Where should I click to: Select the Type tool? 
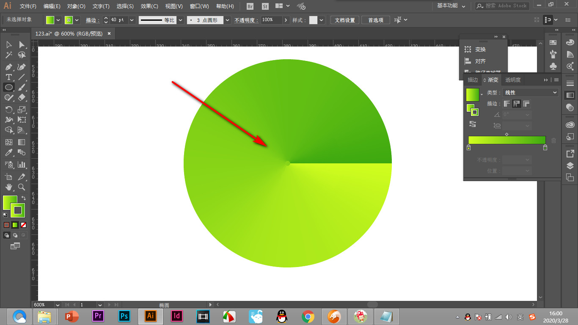point(8,77)
